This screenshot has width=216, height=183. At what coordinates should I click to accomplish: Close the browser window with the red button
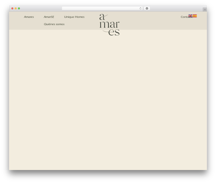pyautogui.click(x=13, y=9)
